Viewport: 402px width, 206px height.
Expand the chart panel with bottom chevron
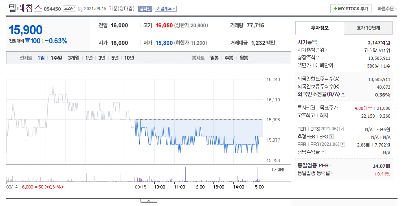click(x=149, y=201)
